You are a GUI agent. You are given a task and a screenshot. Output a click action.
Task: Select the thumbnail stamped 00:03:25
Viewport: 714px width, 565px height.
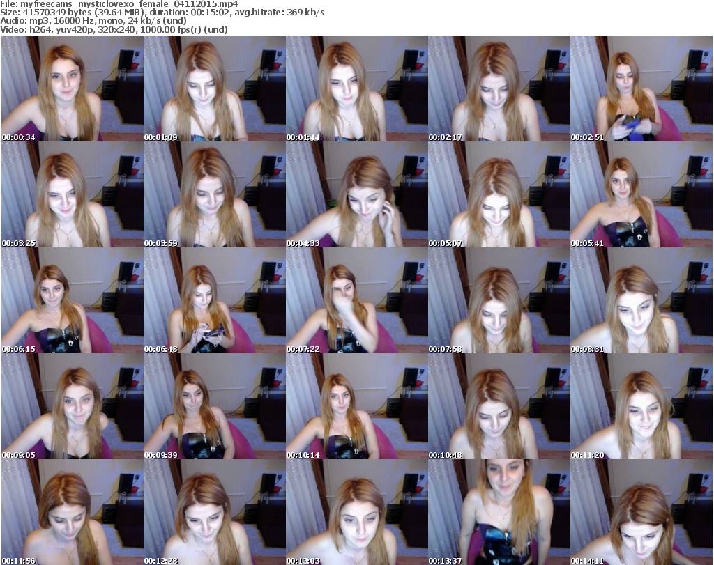pos(73,194)
